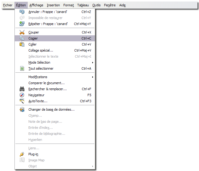Click the greyed Note de bas de page...
The image size is (199, 171).
[55, 122]
